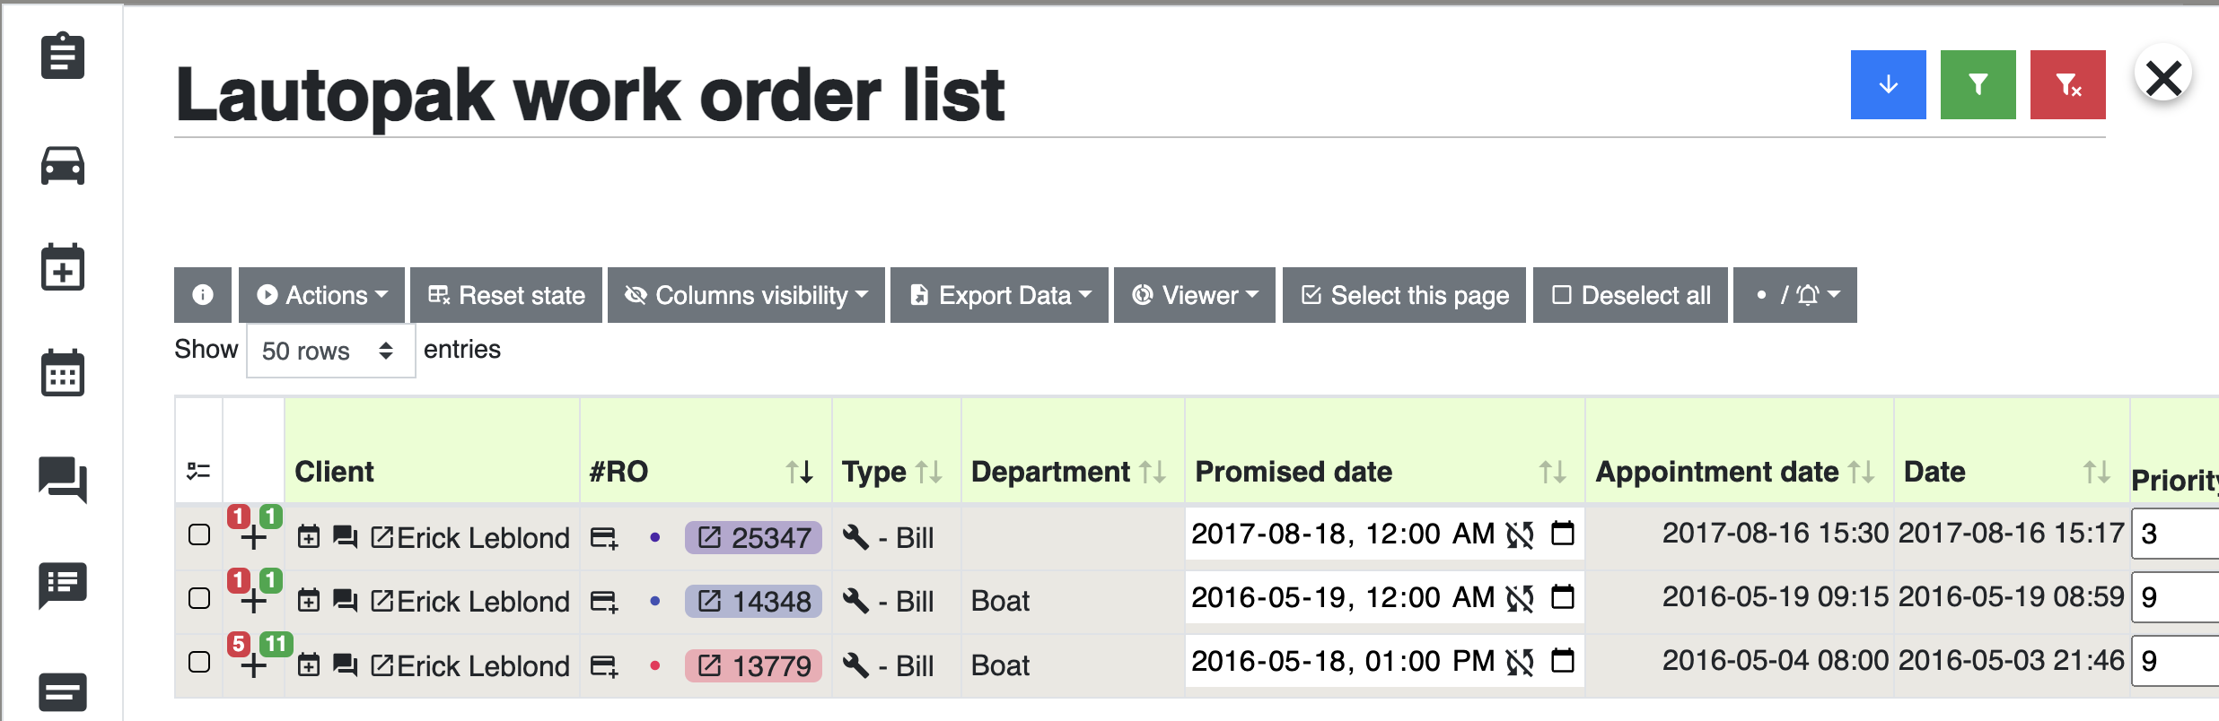Image resolution: width=2219 pixels, height=721 pixels.
Task: Click the blue download arrow button
Action: [x=1888, y=85]
